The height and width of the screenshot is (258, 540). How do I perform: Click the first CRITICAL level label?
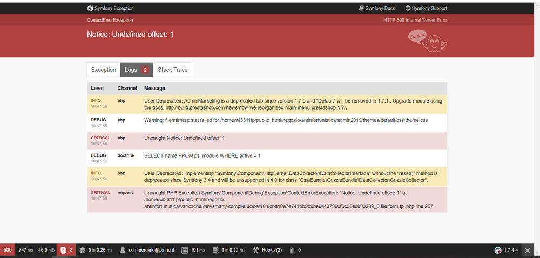[x=100, y=138]
